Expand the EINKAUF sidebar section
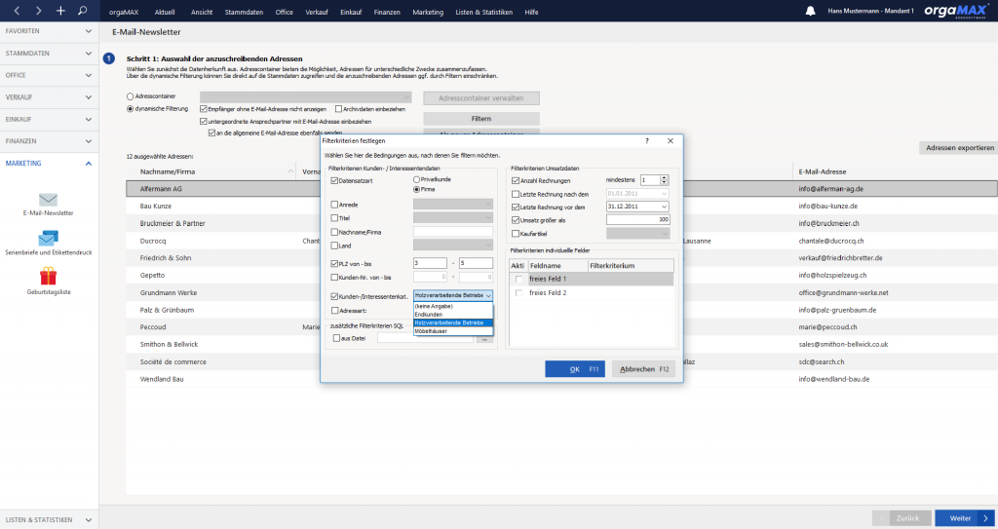Viewport: 998px width, 529px height. pos(49,119)
